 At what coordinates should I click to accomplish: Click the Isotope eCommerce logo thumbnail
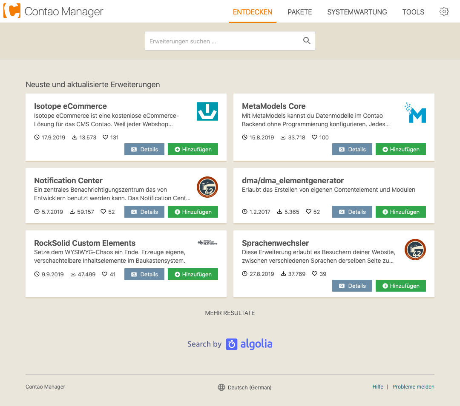point(207,111)
